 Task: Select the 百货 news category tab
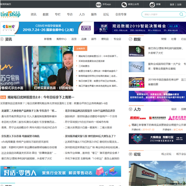[x=74, y=39]
